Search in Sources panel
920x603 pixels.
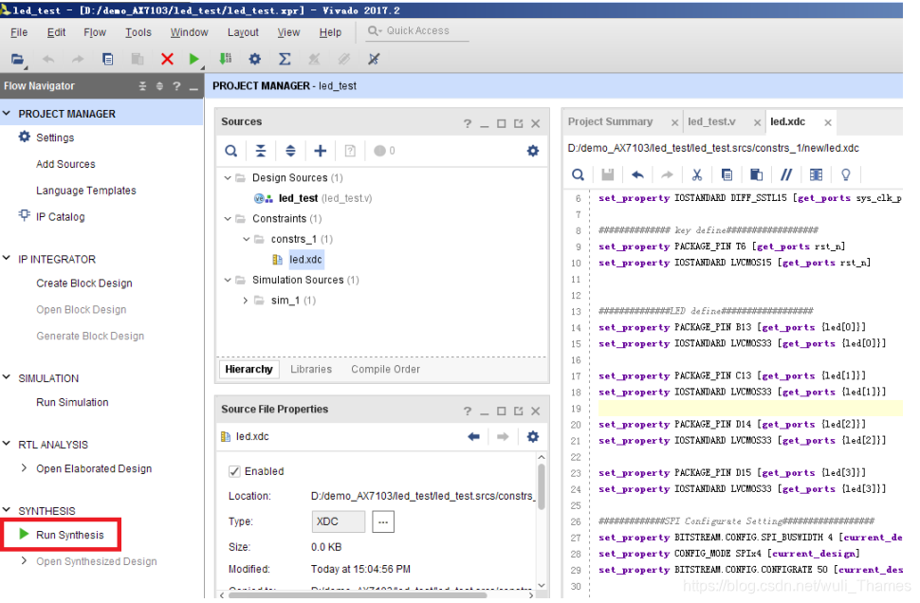click(x=231, y=151)
